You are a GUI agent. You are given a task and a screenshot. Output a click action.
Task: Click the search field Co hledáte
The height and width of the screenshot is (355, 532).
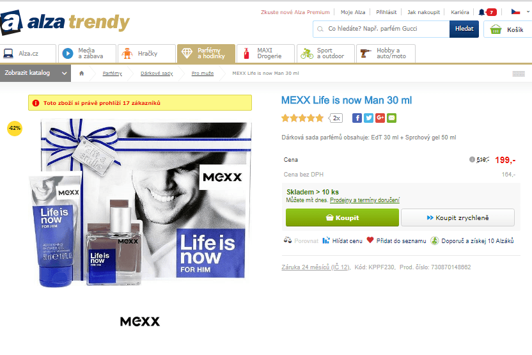click(381, 29)
